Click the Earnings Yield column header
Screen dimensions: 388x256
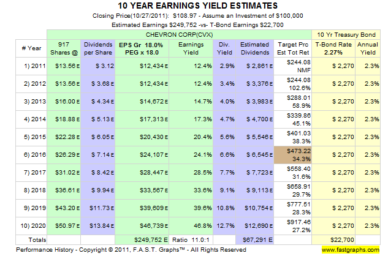191,48
